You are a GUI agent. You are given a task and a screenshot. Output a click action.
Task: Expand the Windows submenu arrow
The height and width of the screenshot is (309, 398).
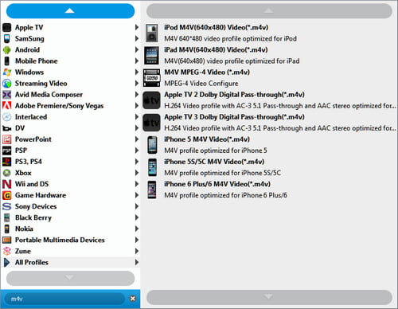pyautogui.click(x=137, y=72)
